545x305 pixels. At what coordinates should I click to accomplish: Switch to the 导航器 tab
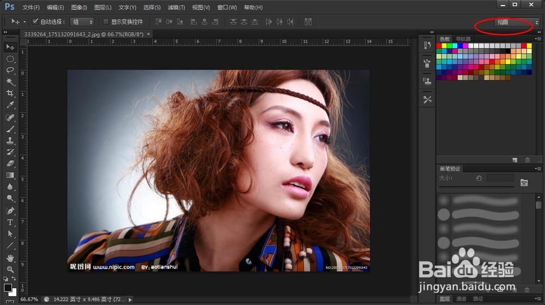463,39
